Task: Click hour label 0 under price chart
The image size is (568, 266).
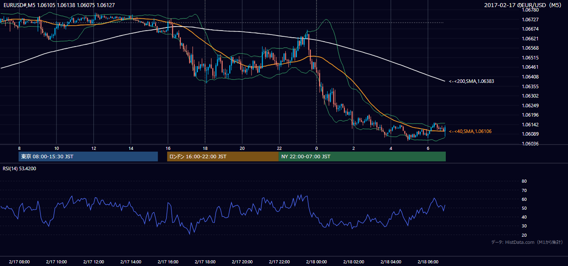Action: coord(316,148)
